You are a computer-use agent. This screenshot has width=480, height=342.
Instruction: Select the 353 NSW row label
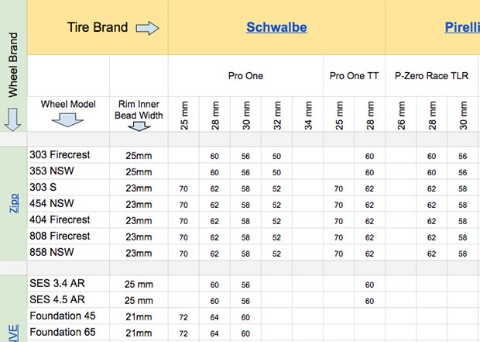pos(54,171)
